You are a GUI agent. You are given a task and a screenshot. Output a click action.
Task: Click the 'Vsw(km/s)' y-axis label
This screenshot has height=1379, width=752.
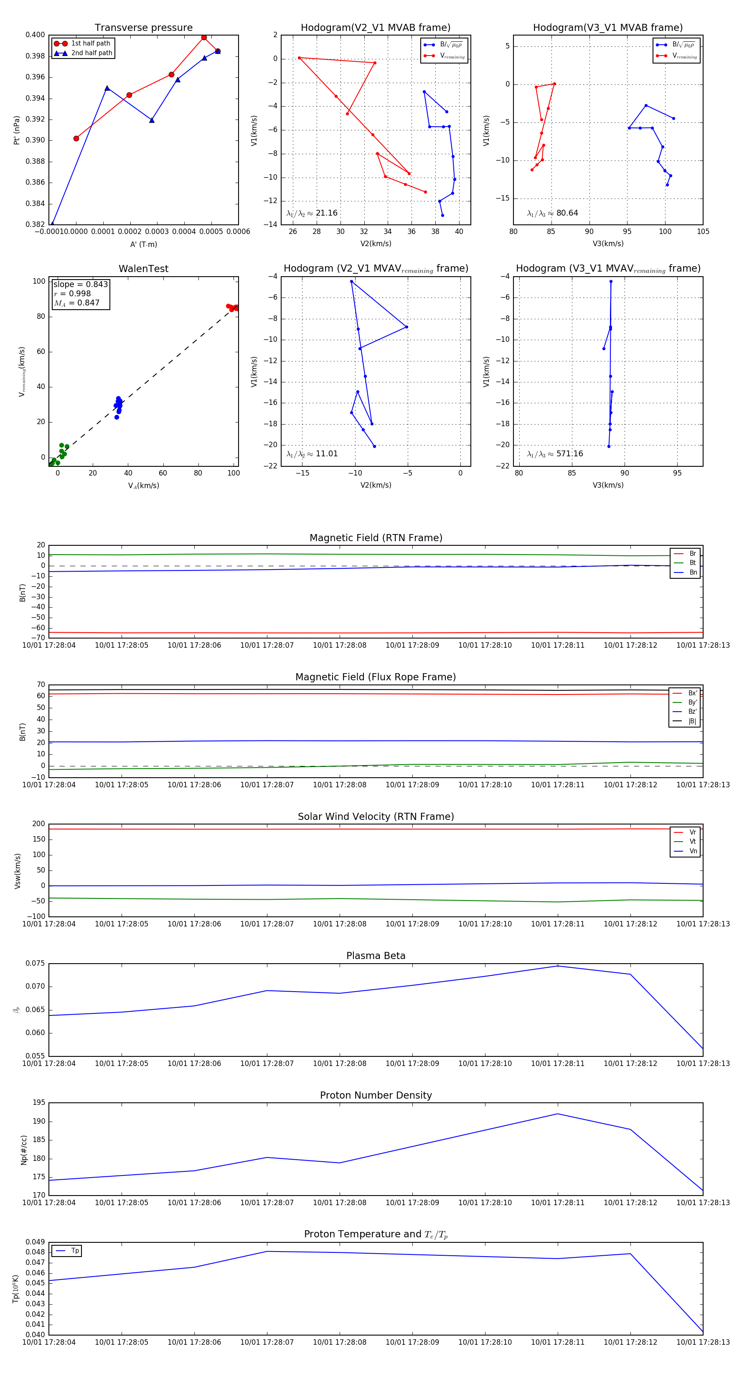pos(18,872)
